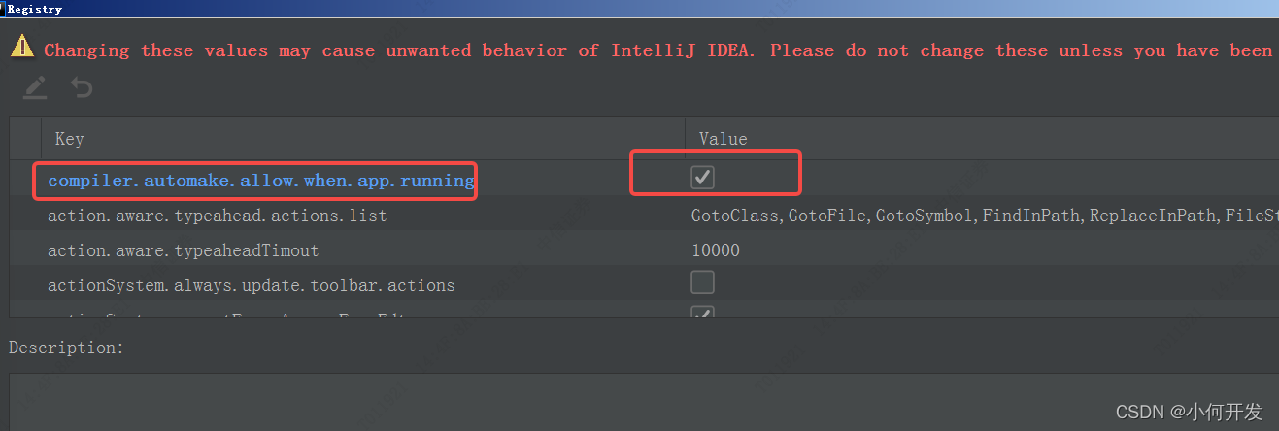Click the red warning triangle icon
The width and height of the screenshot is (1279, 431).
click(22, 47)
